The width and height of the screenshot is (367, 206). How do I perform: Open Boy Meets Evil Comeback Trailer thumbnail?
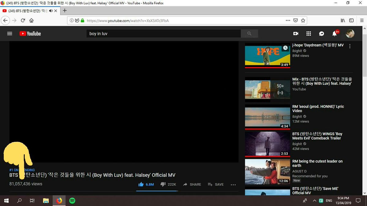tap(268, 145)
